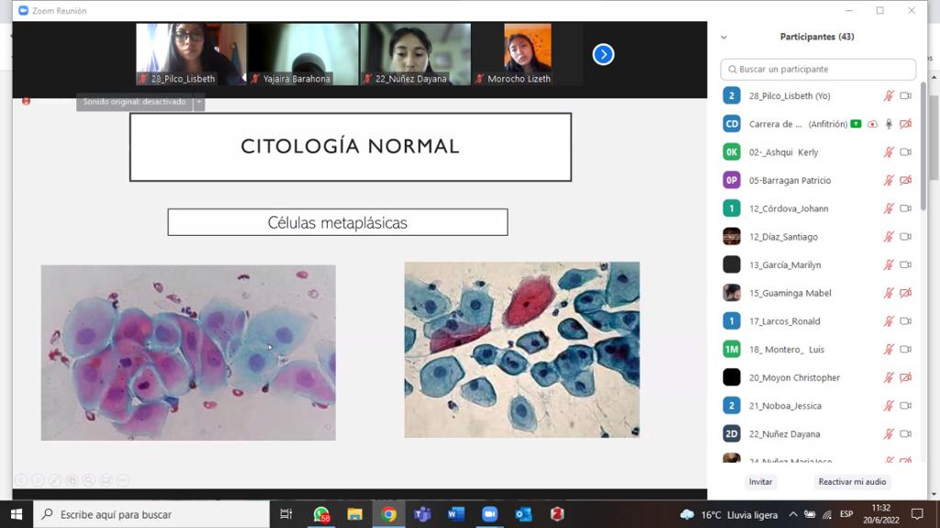This screenshot has width=940, height=528.
Task: Click the Participantes (43) header
Action: (816, 37)
